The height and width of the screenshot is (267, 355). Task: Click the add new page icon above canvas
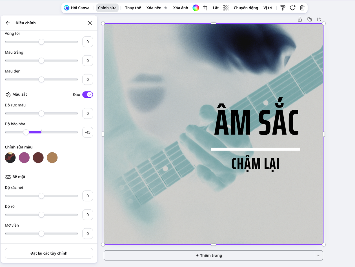[319, 19]
